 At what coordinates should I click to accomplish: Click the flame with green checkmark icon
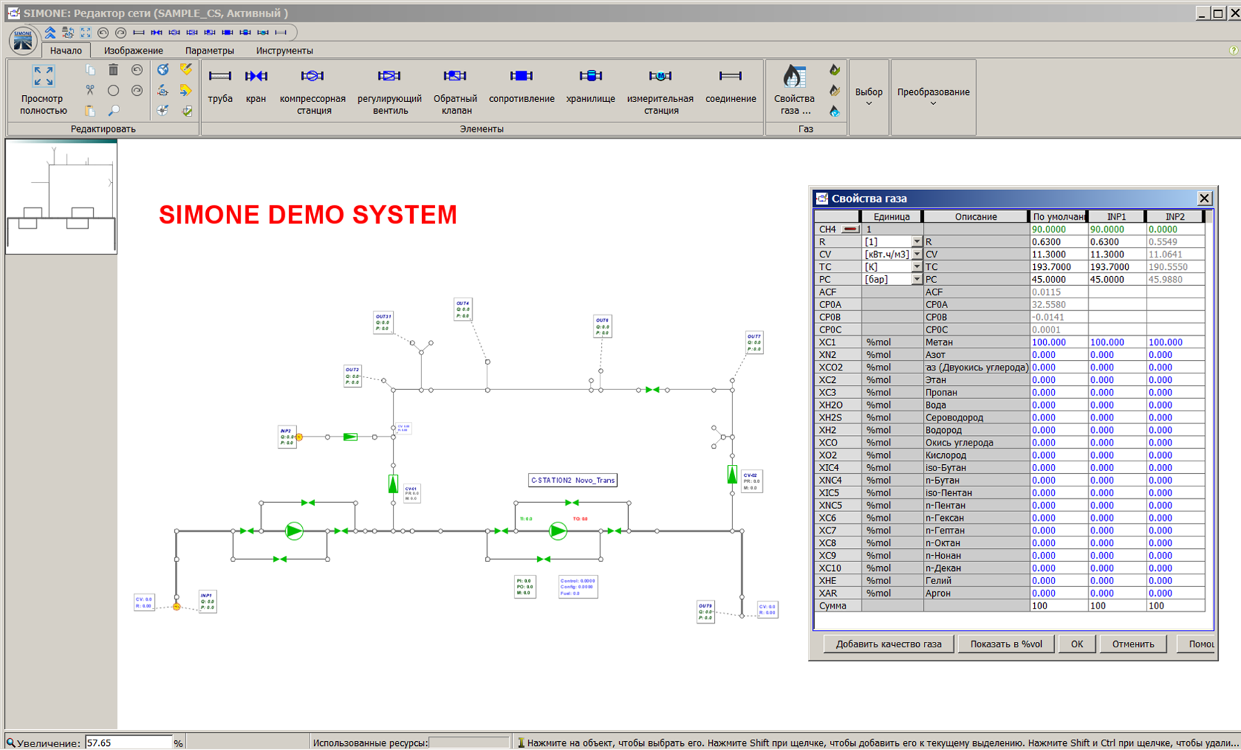click(835, 70)
